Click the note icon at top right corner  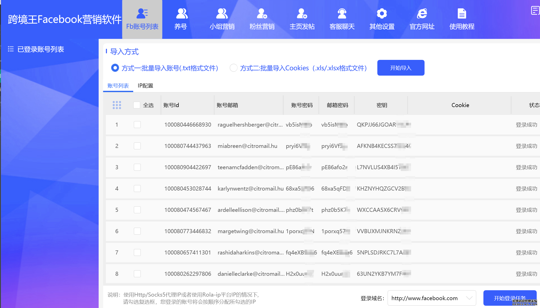pos(534,10)
